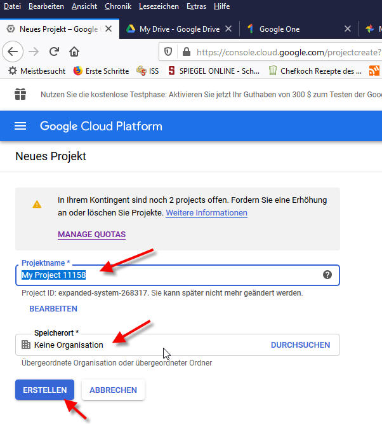Image resolution: width=382 pixels, height=424 pixels.
Task: Close the Google One tab
Action: [x=347, y=29]
